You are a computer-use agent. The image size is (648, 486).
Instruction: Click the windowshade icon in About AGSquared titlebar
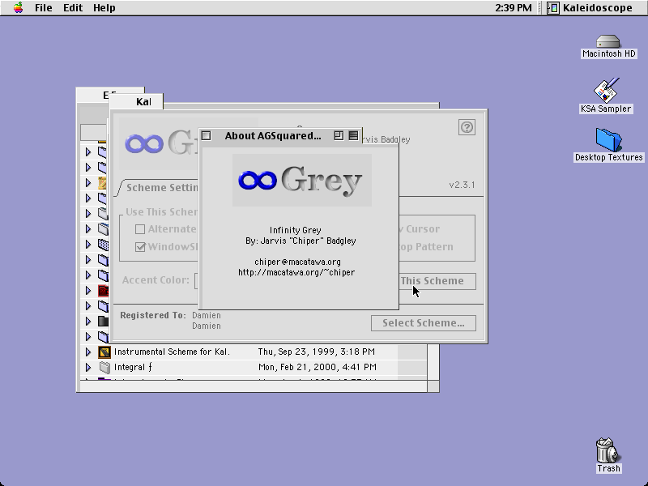(x=353, y=135)
